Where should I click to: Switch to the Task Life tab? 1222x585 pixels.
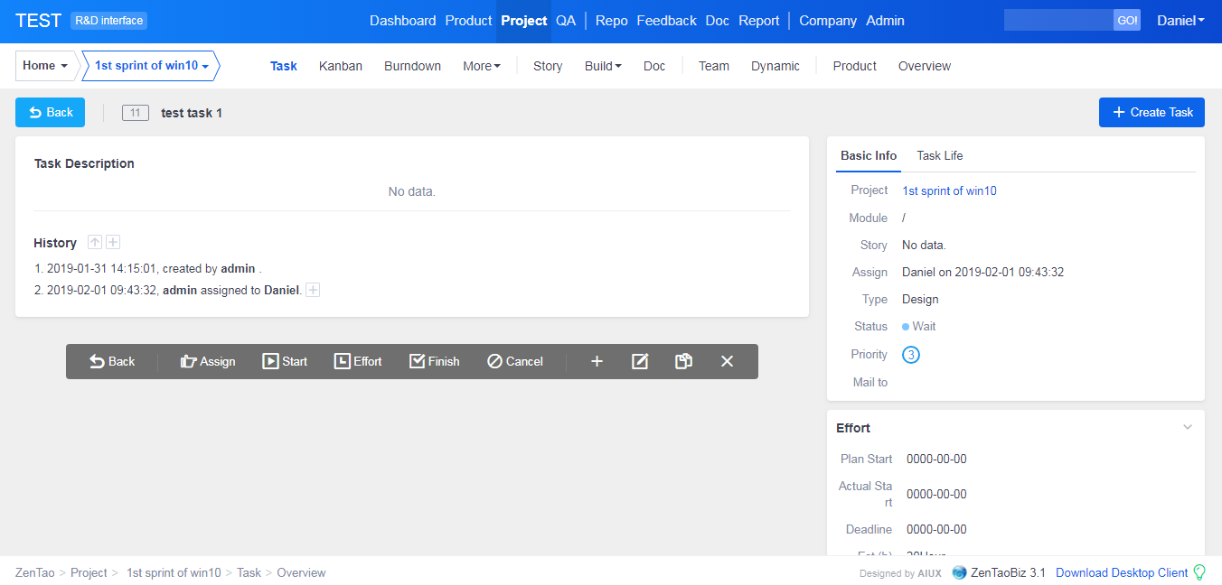point(939,155)
